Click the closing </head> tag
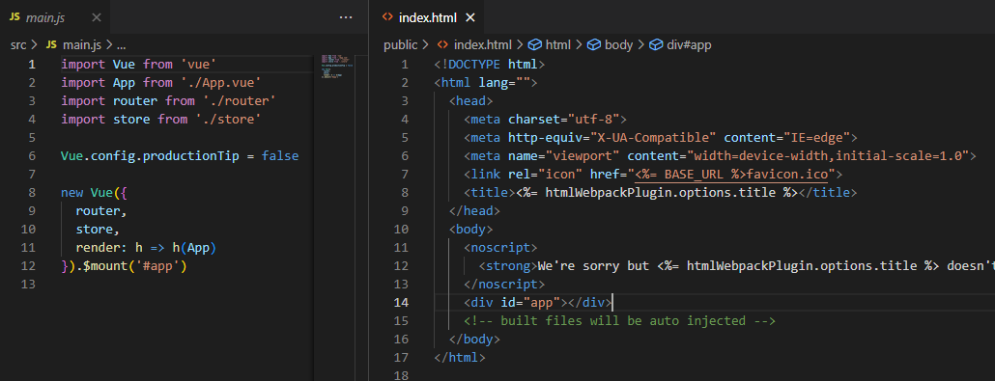 [474, 211]
